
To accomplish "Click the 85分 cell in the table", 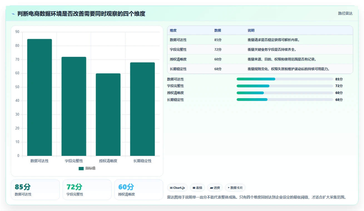I will click(218, 40).
